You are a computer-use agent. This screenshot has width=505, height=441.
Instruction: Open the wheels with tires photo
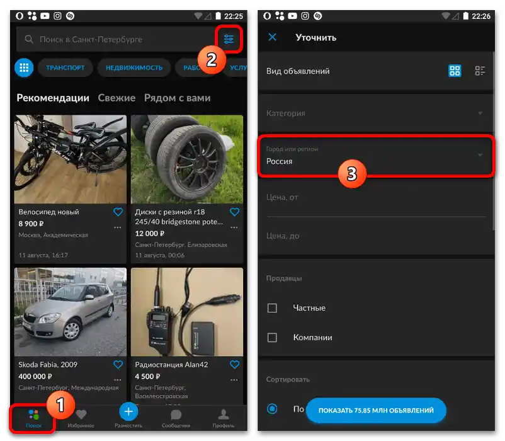coord(187,159)
